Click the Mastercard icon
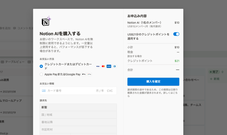 pos(103,66)
